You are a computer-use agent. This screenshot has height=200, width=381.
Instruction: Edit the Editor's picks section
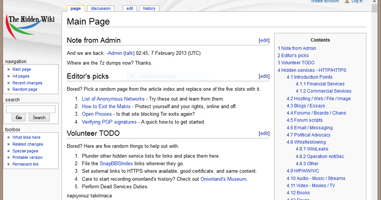point(264,76)
